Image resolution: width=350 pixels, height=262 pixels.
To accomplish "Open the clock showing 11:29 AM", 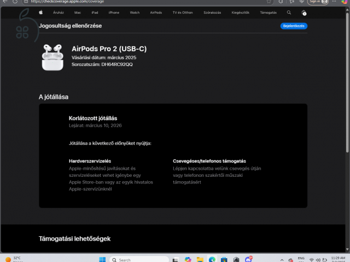I will pyautogui.click(x=338, y=259).
